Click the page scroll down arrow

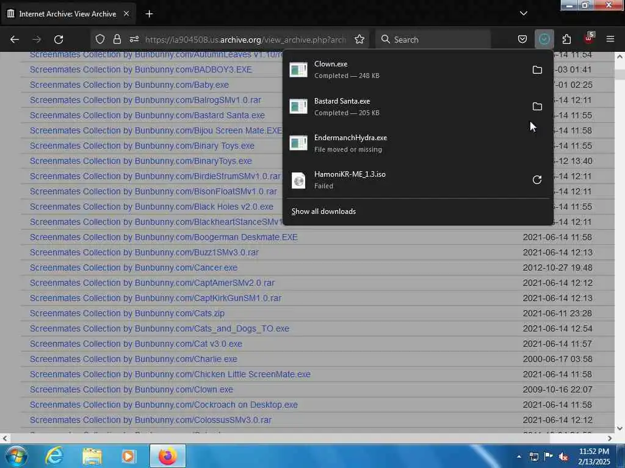pyautogui.click(x=620, y=428)
